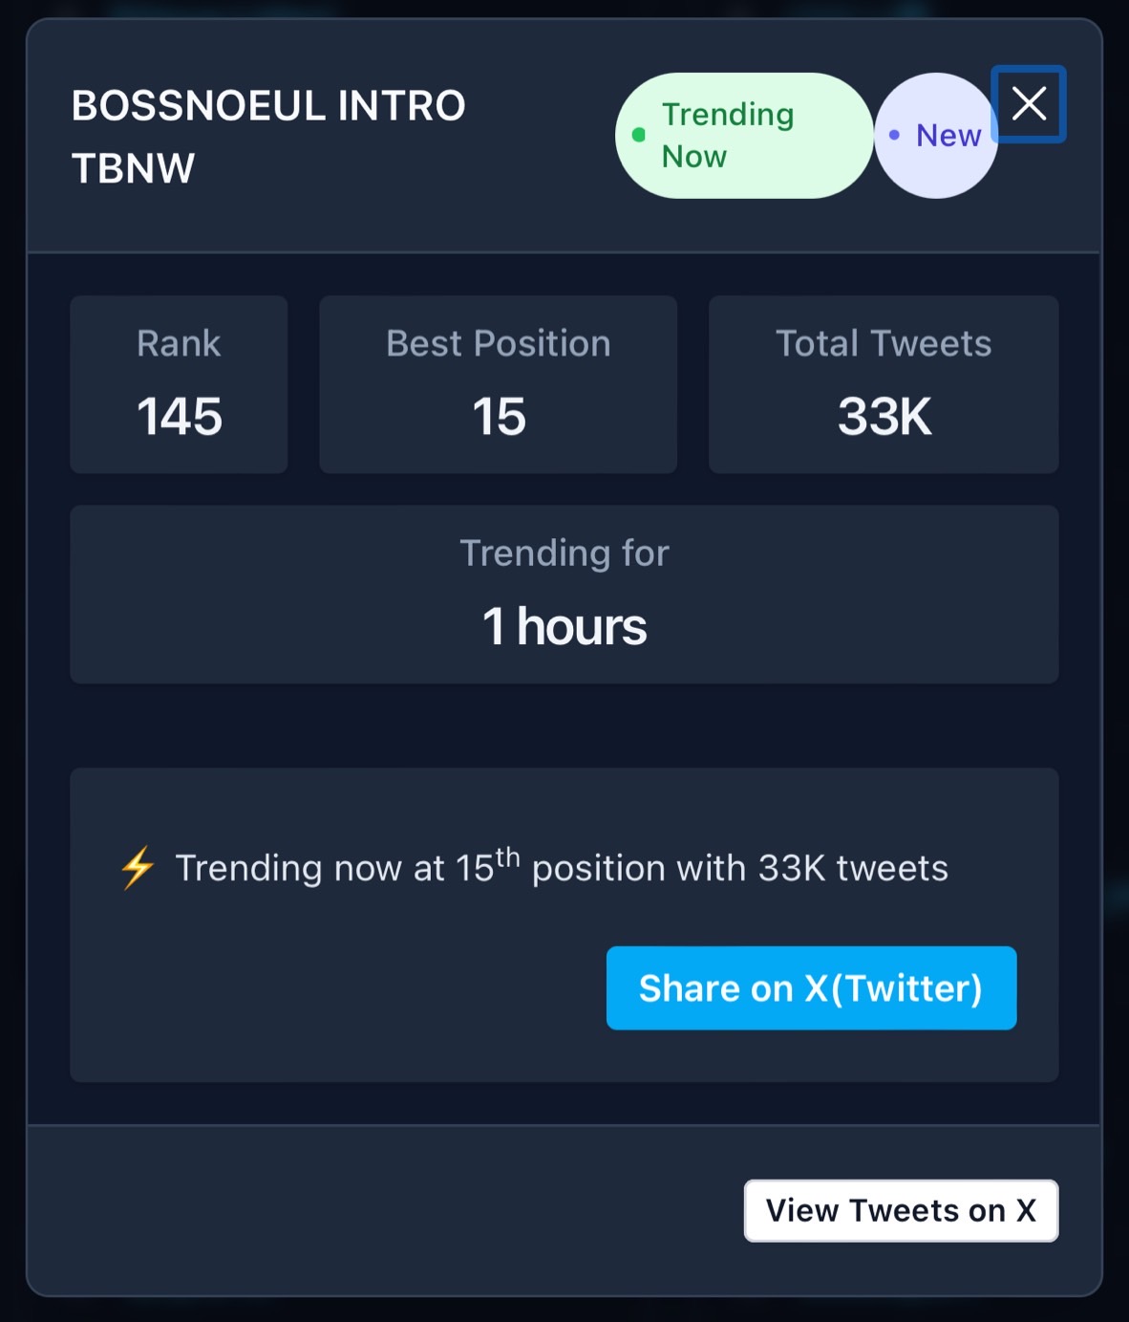This screenshot has height=1322, width=1129.
Task: Click the BOSSNOEUL INTRO TBNW title
Action: click(x=268, y=137)
